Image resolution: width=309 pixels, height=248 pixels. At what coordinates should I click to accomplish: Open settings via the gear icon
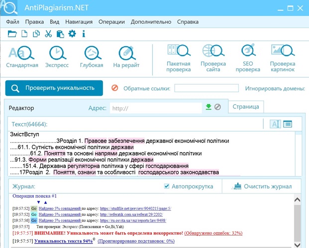click(72, 34)
